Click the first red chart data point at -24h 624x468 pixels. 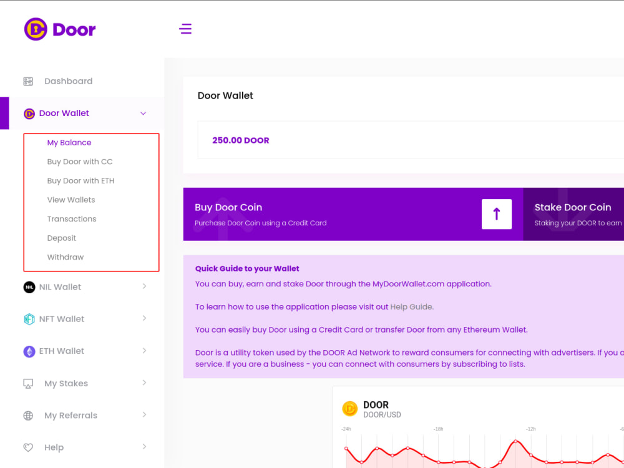tap(346, 449)
